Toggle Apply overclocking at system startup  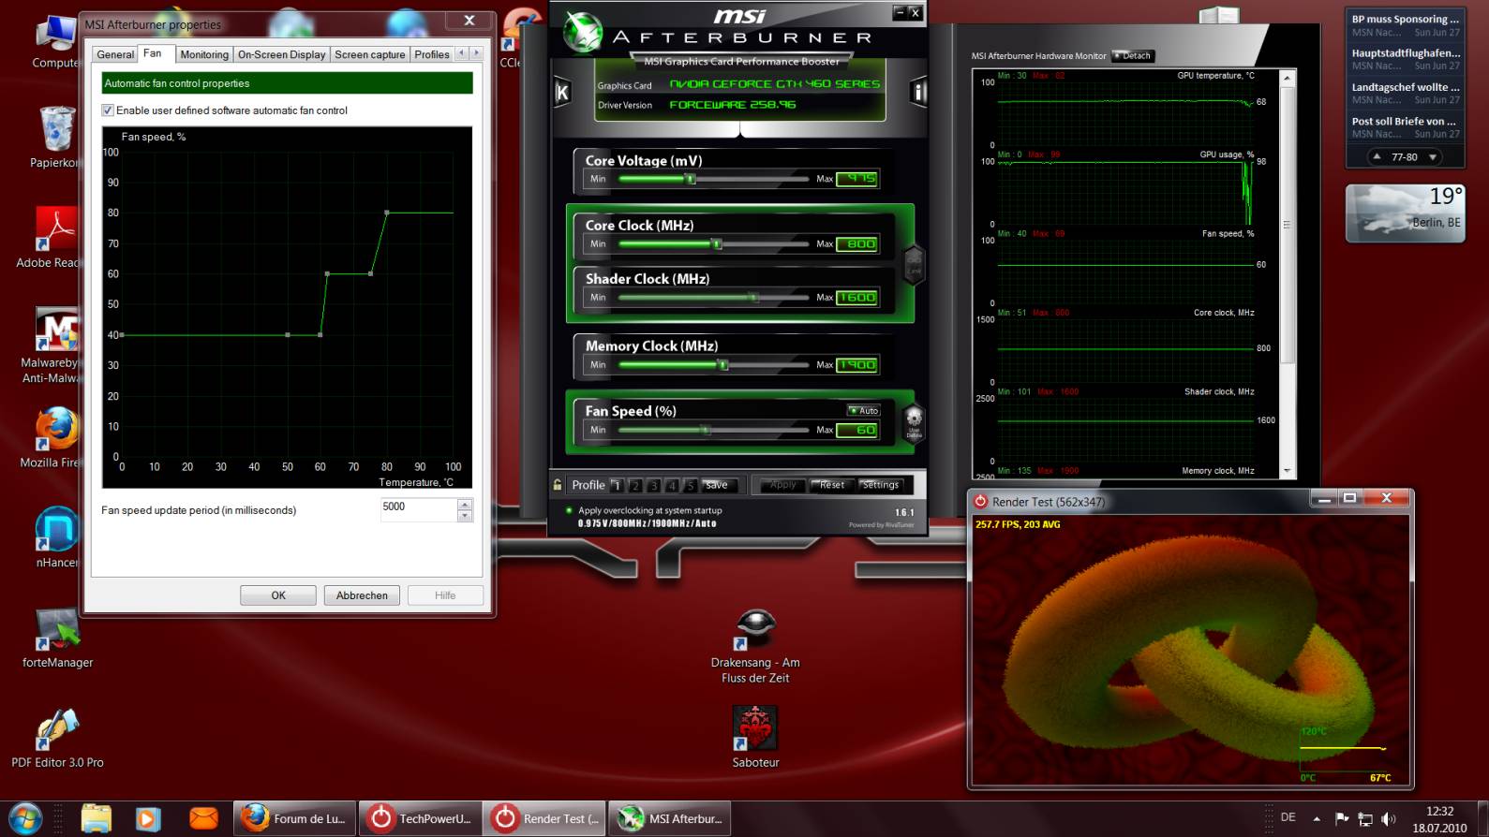click(569, 510)
